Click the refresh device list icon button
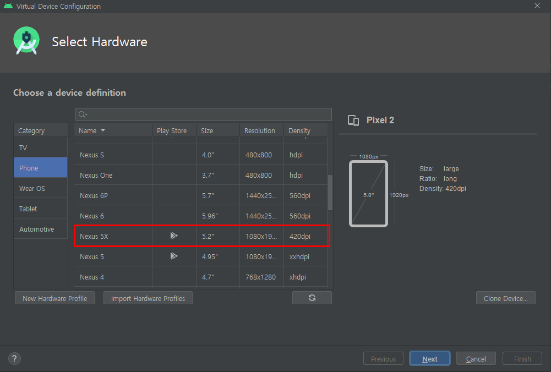This screenshot has height=372, width=551. (x=312, y=298)
